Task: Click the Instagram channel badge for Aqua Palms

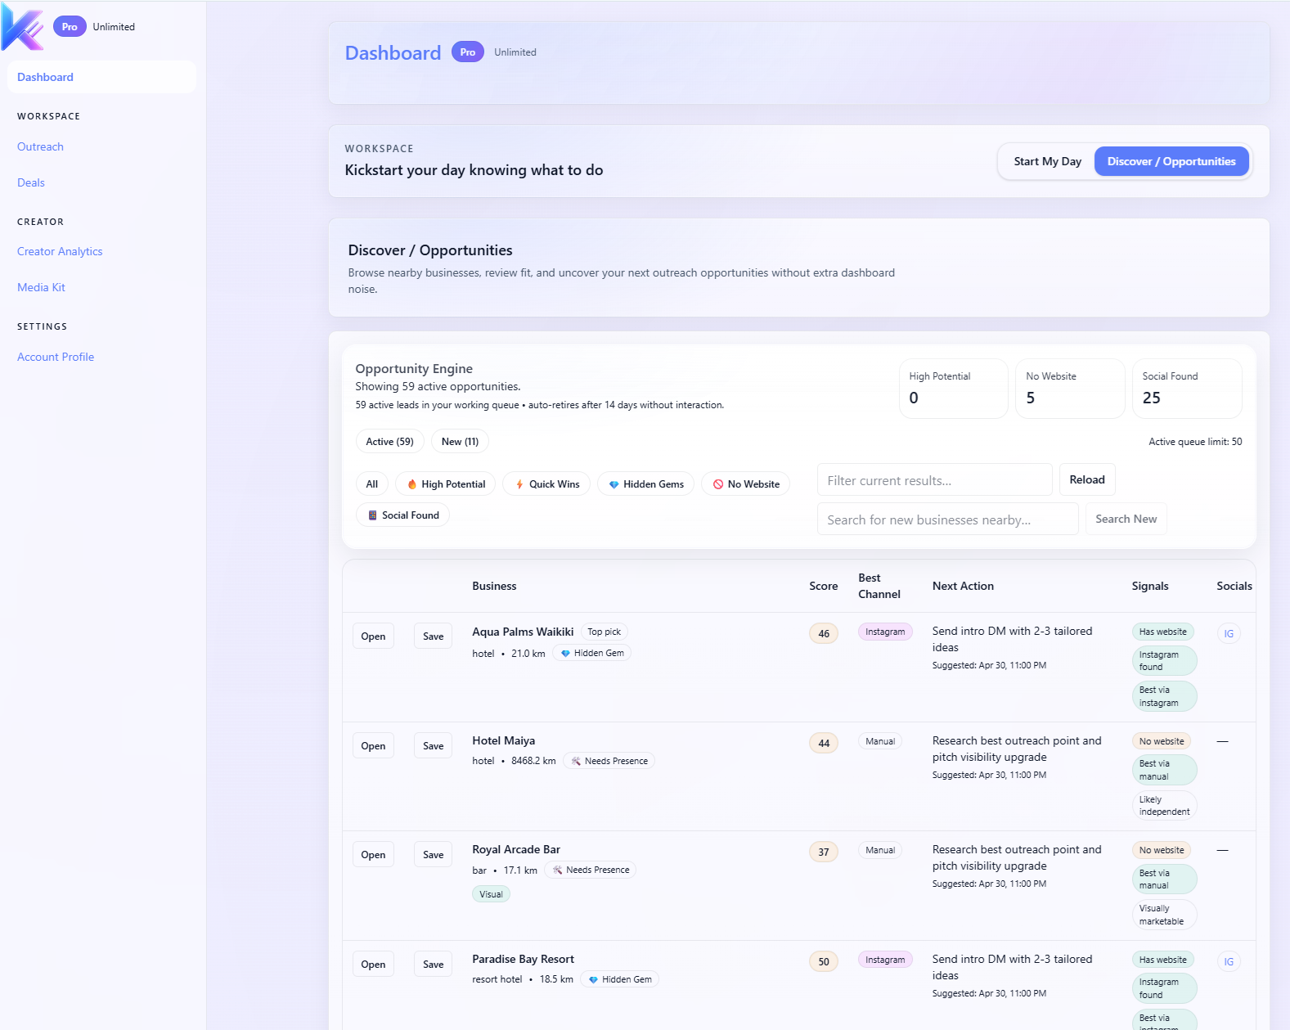Action: coord(885,632)
